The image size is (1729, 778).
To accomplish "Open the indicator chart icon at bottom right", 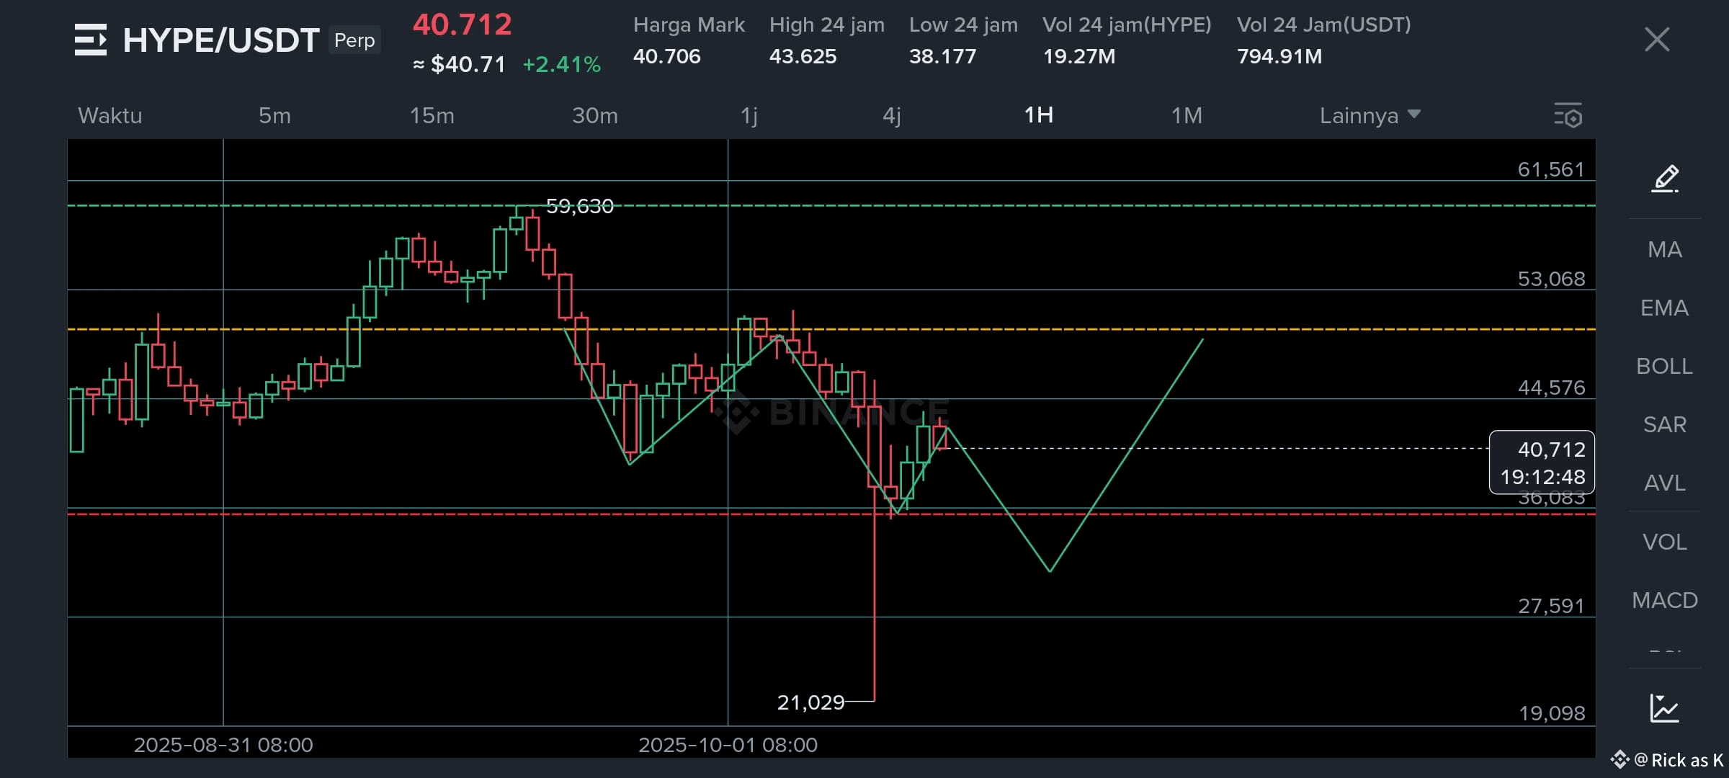I will [1664, 707].
